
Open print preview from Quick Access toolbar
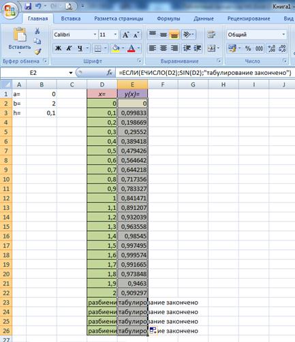click(x=68, y=6)
